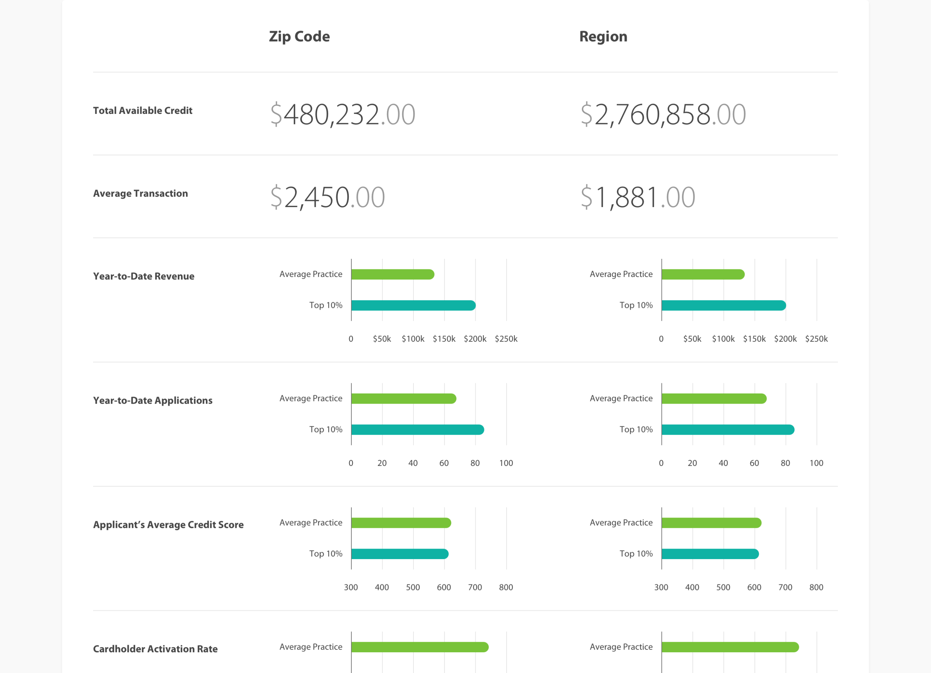Click Zip Code revenue Top 10% teal bar
Image resolution: width=931 pixels, height=673 pixels.
click(413, 305)
